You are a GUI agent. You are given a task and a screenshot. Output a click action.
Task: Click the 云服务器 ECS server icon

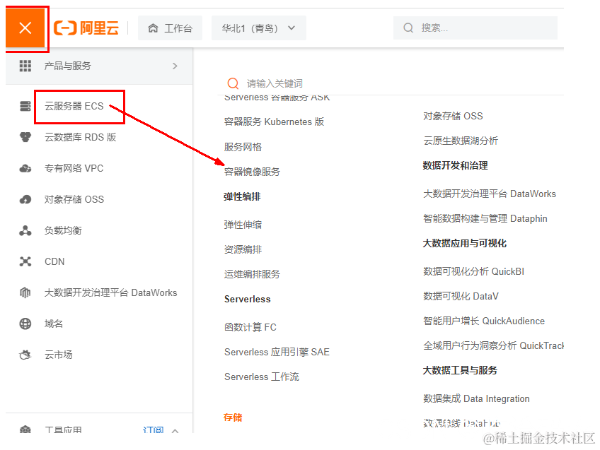pos(25,106)
